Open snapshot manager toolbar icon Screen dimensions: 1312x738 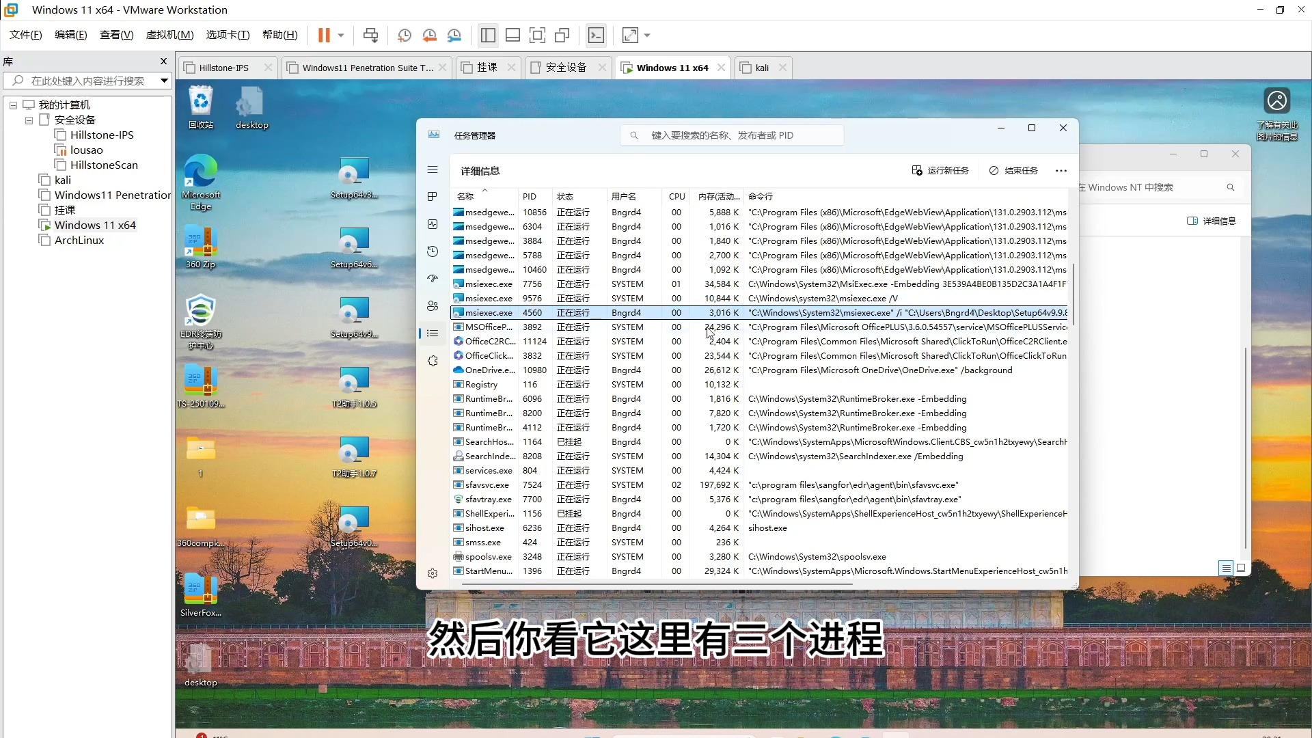[454, 35]
